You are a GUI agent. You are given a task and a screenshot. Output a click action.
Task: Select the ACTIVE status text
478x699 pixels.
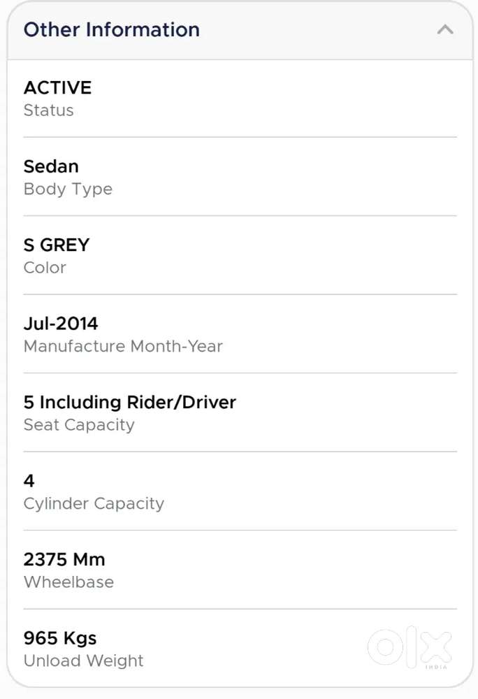[x=58, y=88]
